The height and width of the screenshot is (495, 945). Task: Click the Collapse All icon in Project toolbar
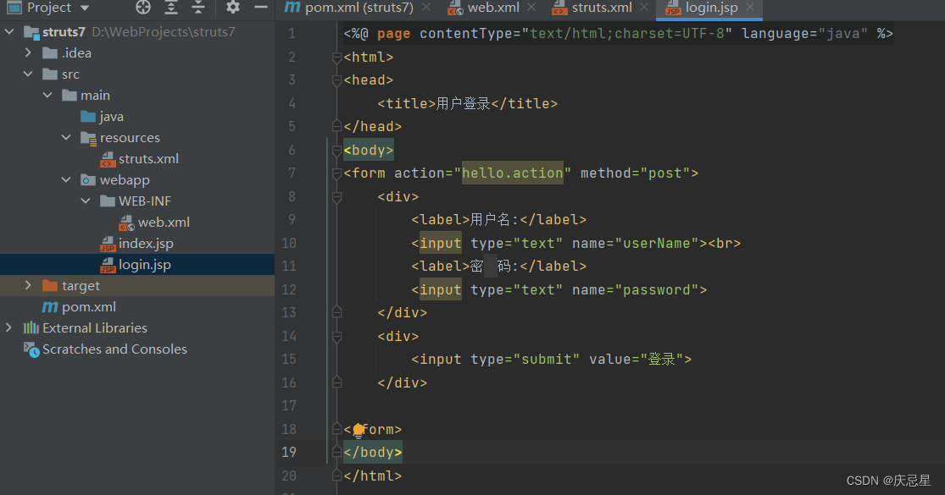[198, 8]
